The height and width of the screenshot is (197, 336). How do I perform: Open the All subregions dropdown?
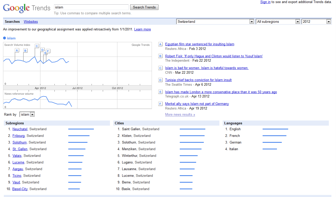278,22
